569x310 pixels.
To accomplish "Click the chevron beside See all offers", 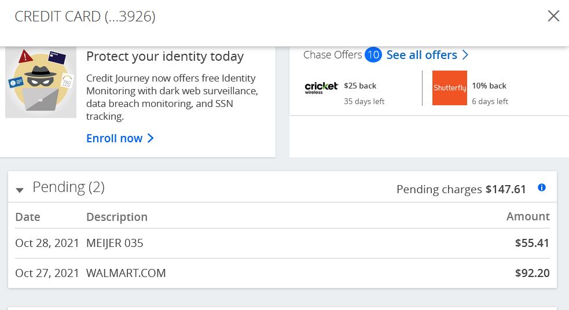I will (465, 55).
